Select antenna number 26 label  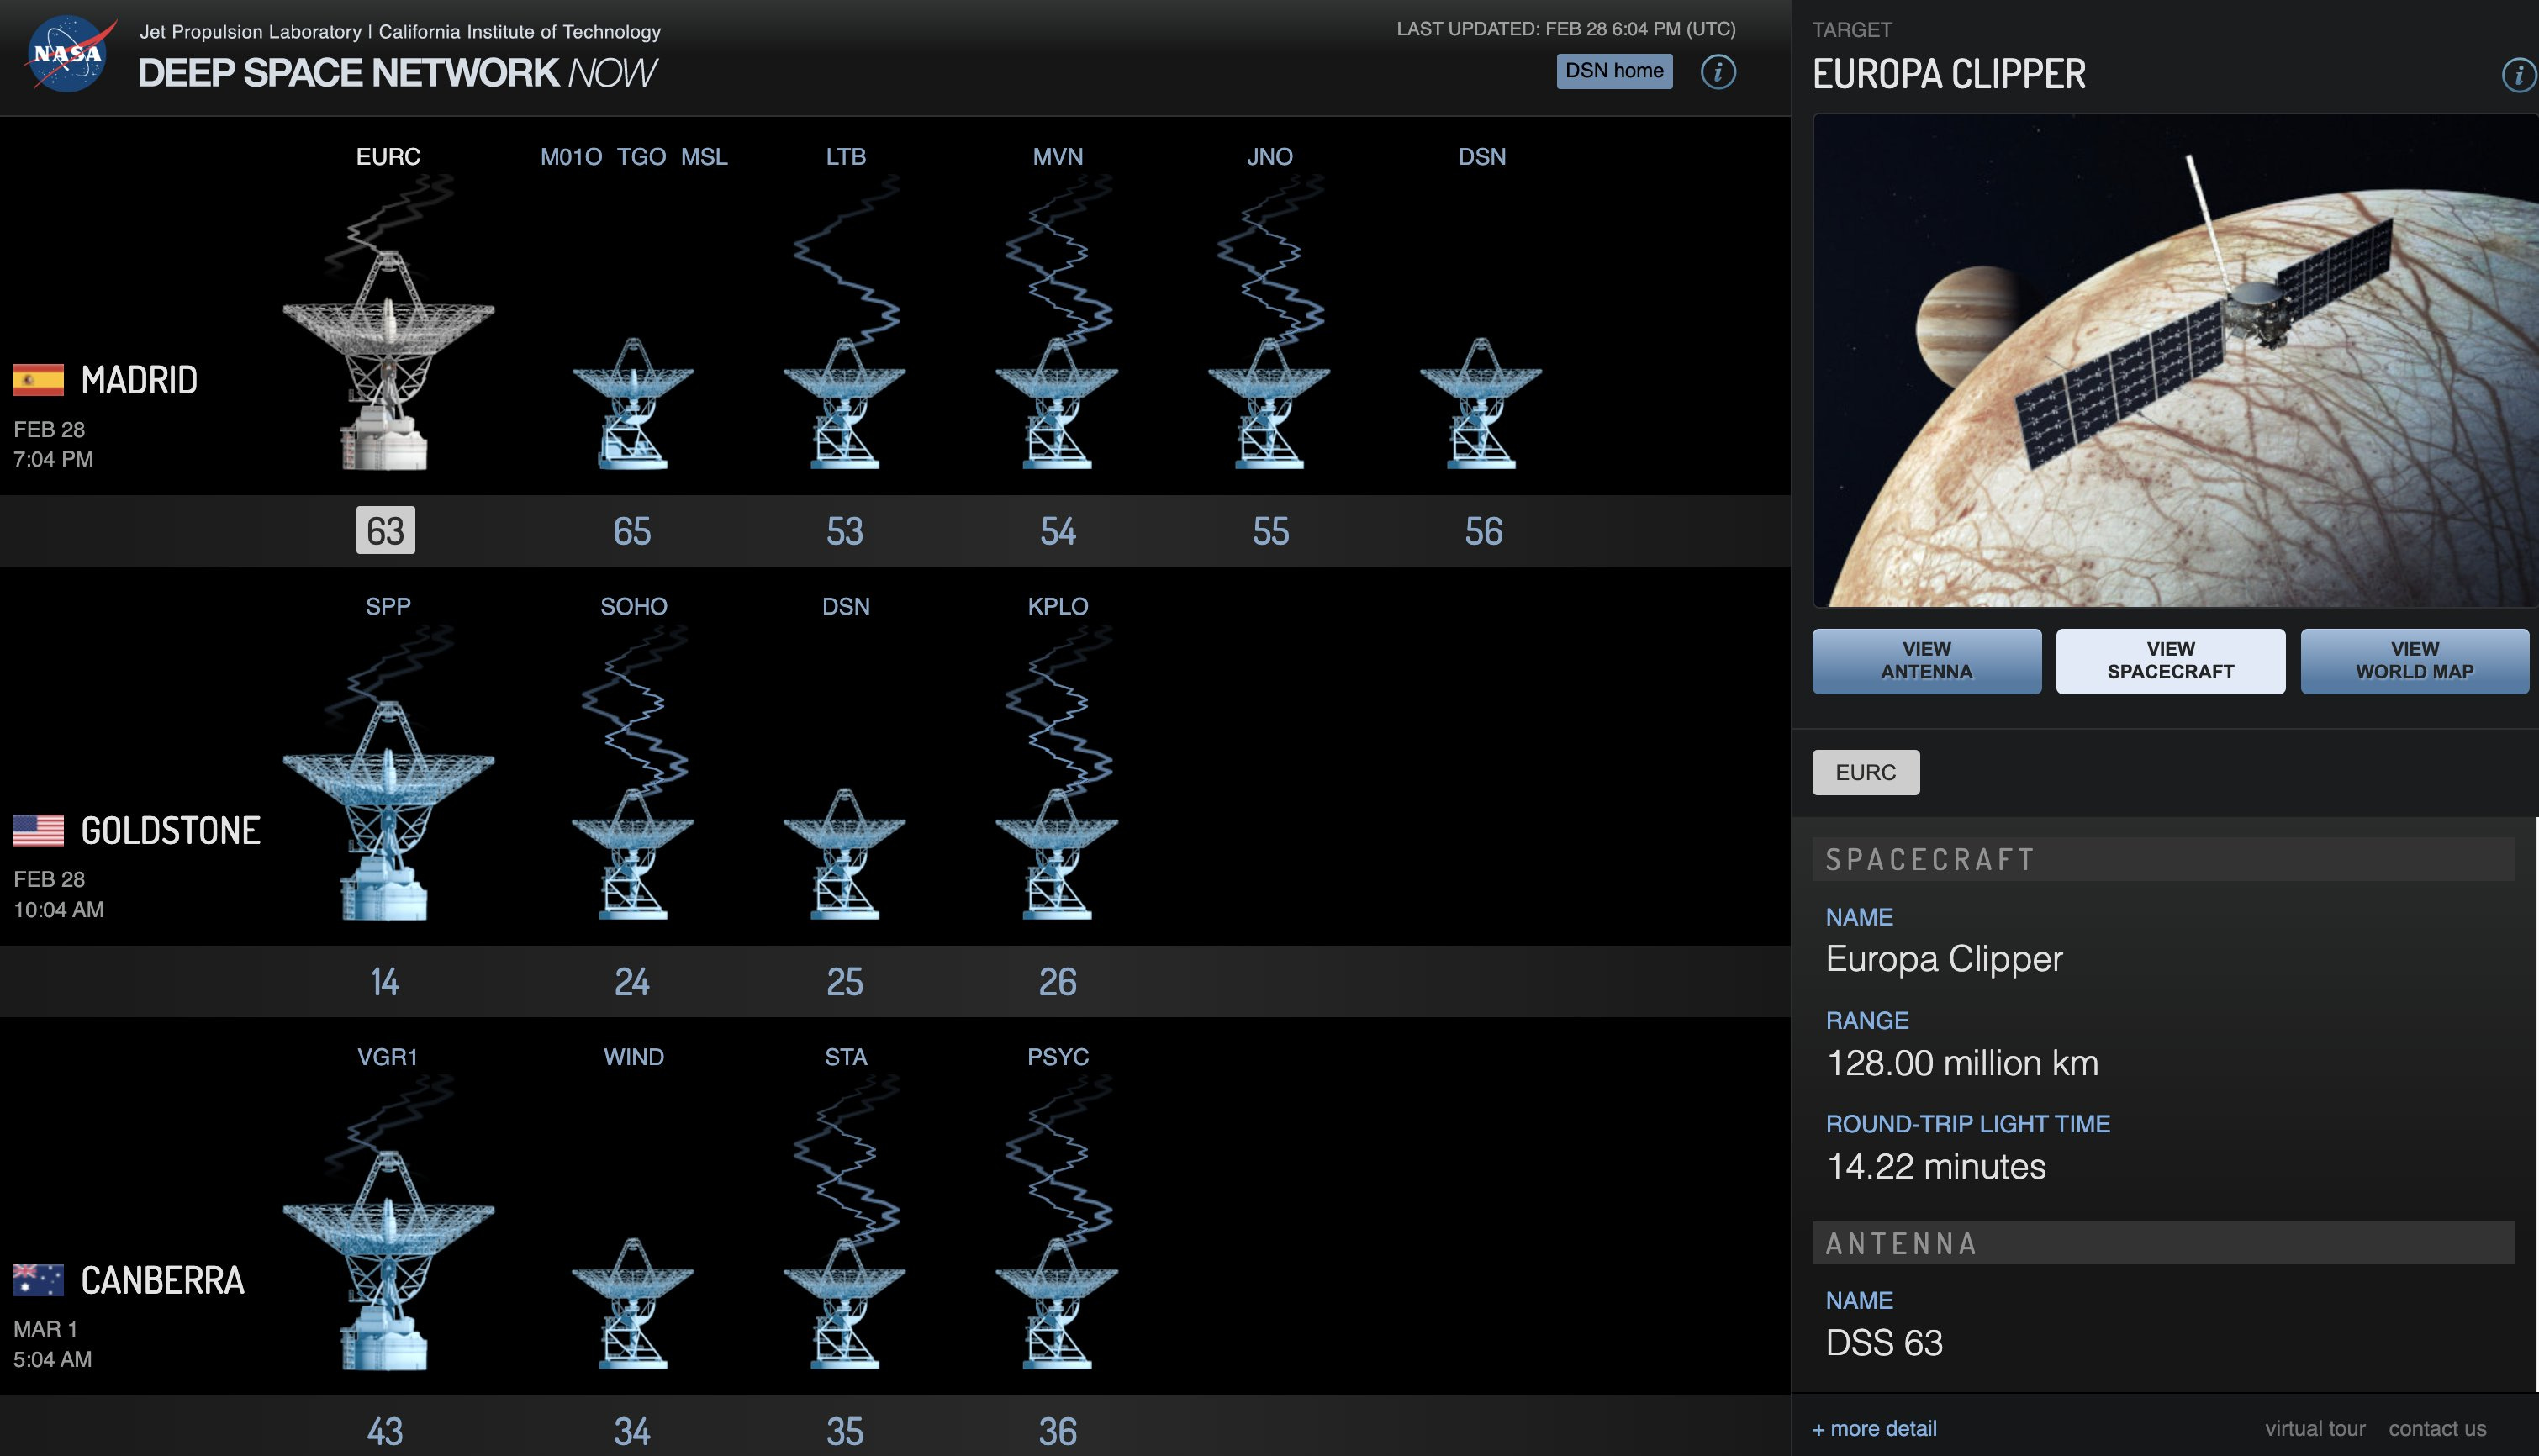pos(1057,981)
